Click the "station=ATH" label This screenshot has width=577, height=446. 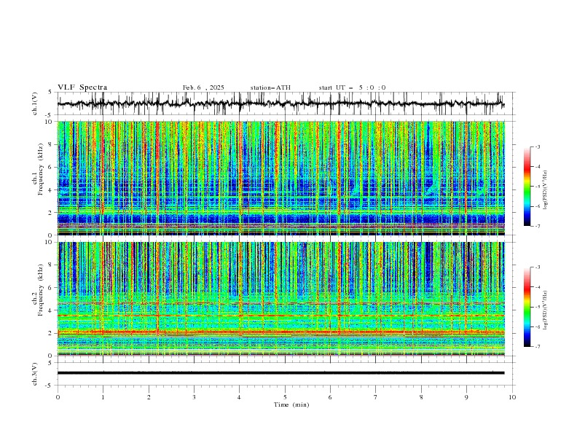click(270, 87)
